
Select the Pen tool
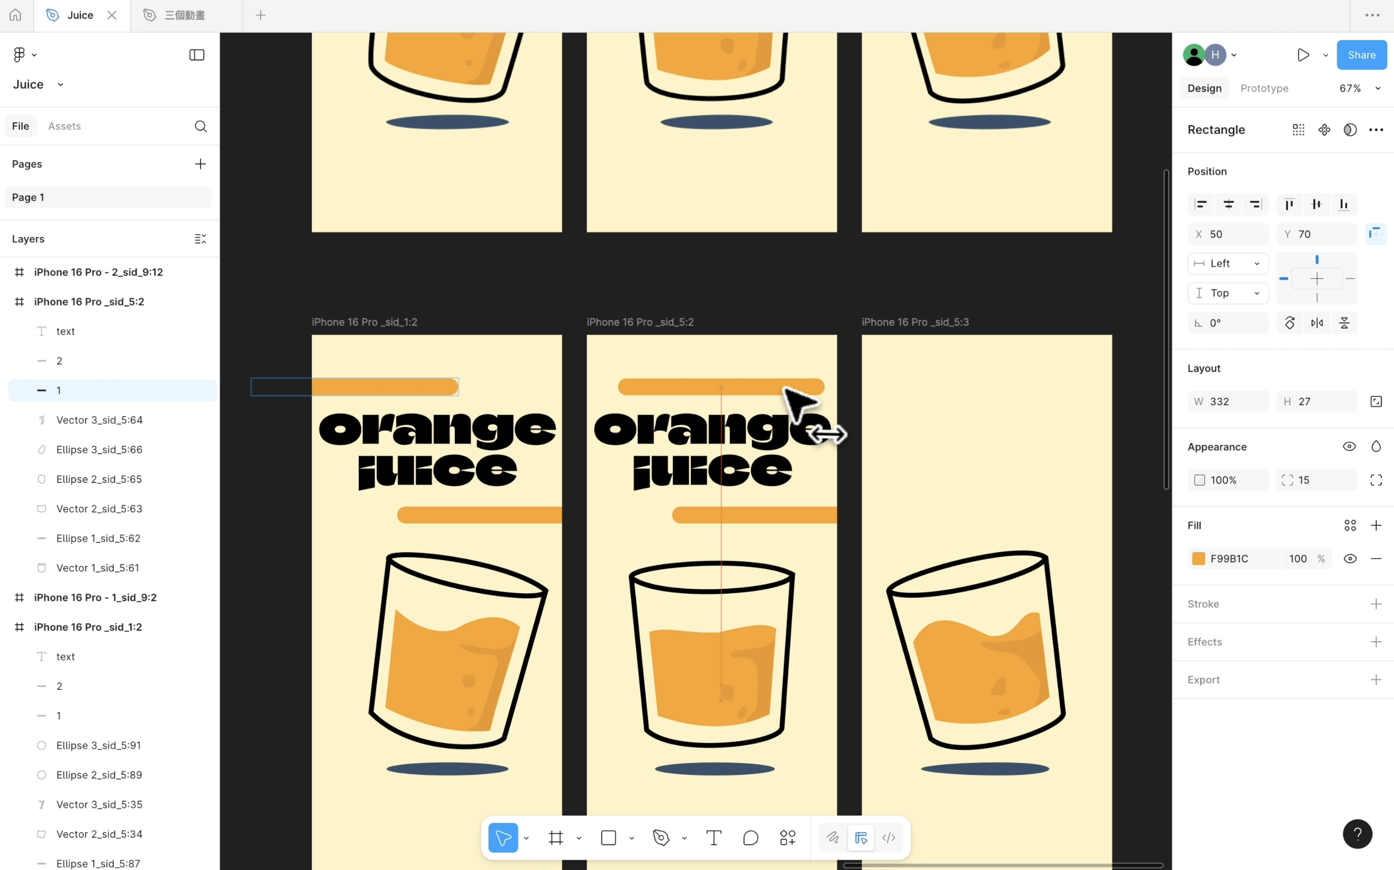click(661, 838)
